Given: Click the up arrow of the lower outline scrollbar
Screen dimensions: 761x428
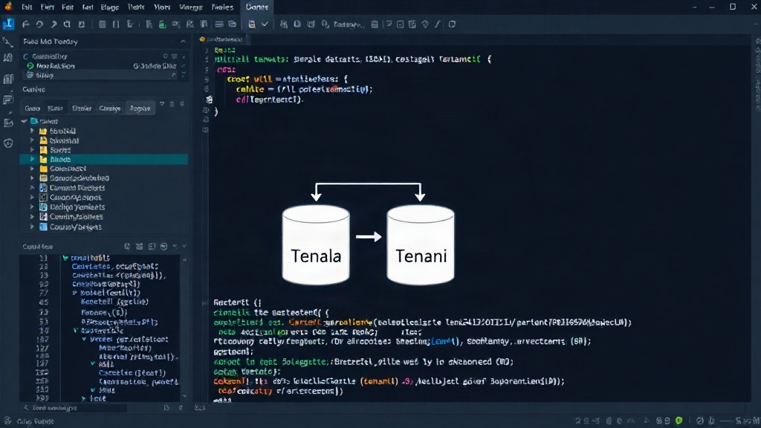Looking at the screenshot, I should click(184, 259).
